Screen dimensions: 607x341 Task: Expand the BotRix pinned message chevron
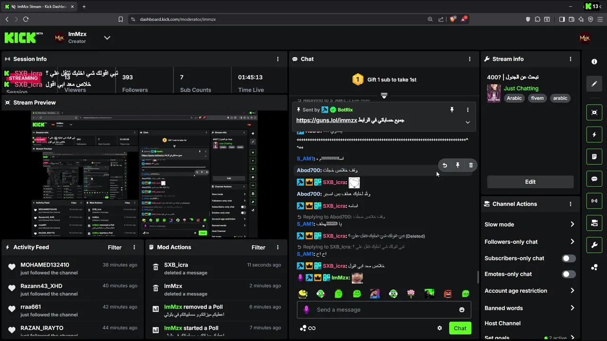pyautogui.click(x=468, y=122)
